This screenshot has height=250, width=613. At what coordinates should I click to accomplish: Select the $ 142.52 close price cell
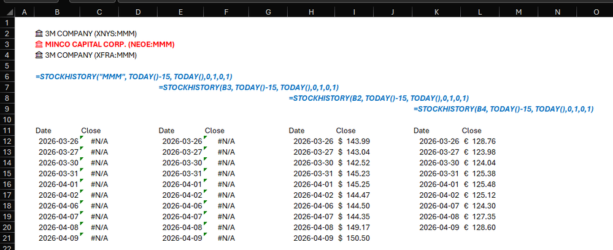pyautogui.click(x=354, y=163)
